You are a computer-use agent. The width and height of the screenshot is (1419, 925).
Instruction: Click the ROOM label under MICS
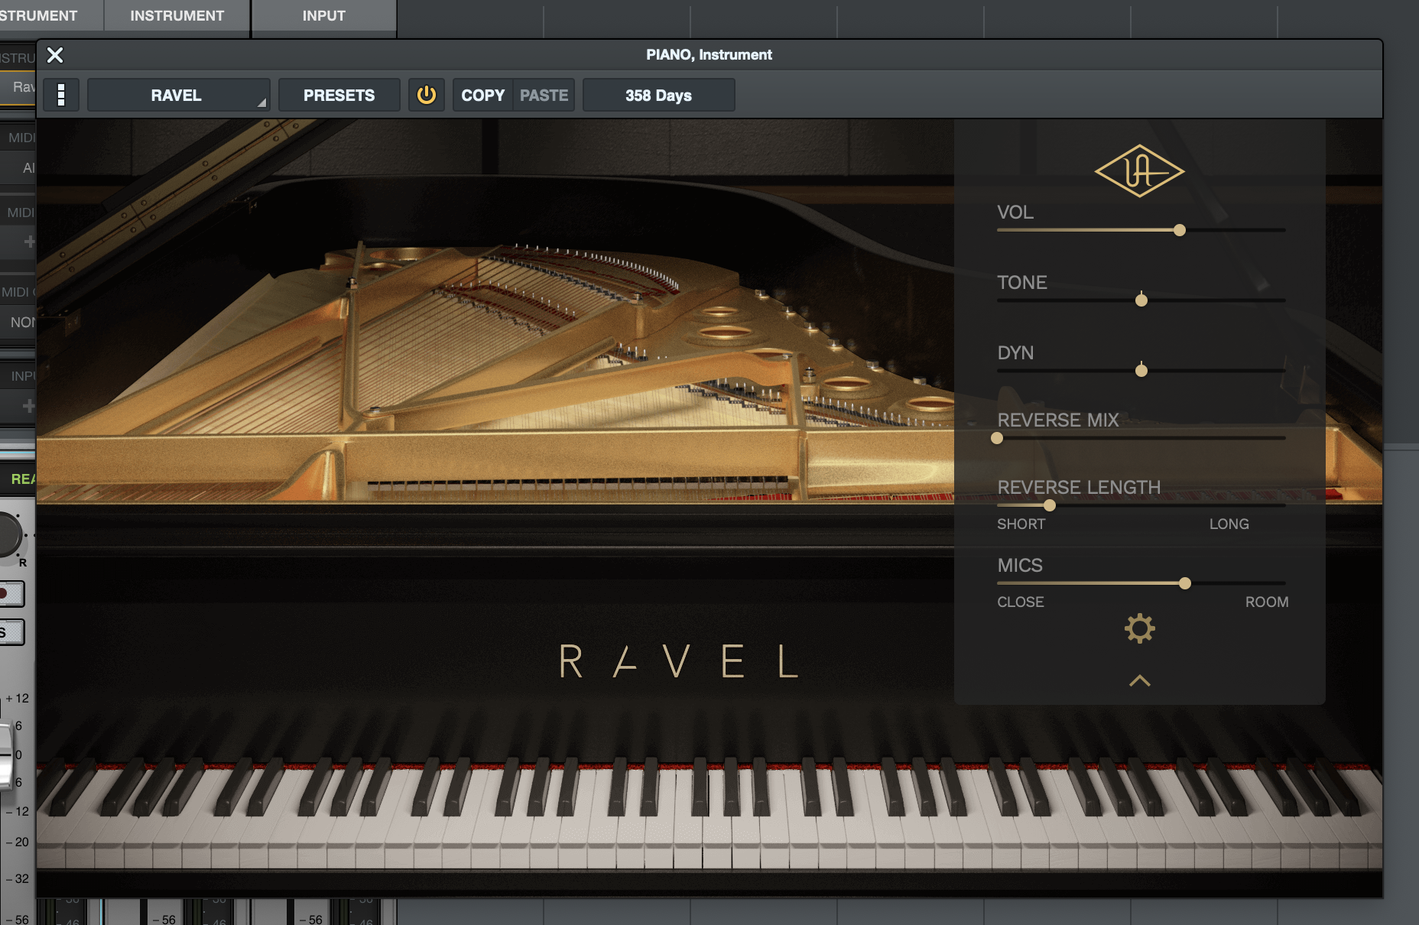1267,602
